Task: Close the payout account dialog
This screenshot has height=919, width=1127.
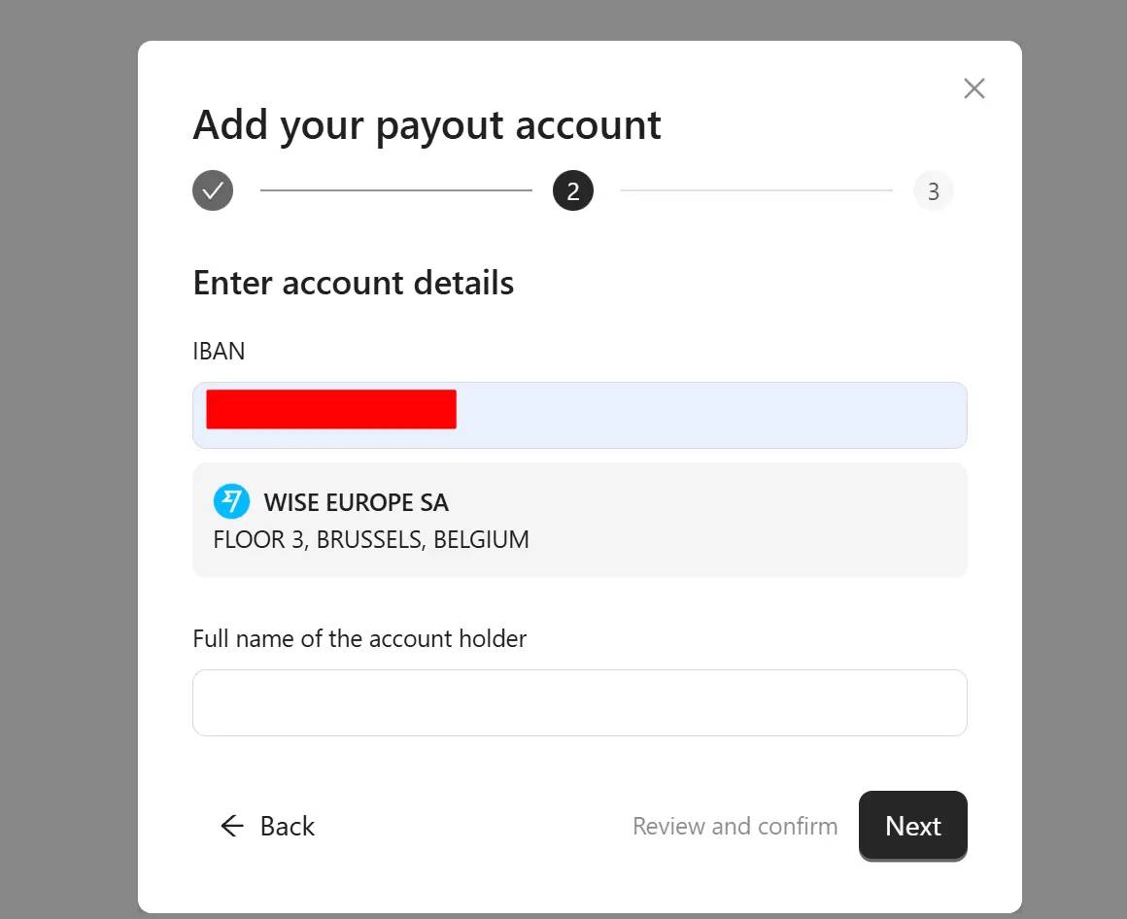Action: (x=973, y=88)
